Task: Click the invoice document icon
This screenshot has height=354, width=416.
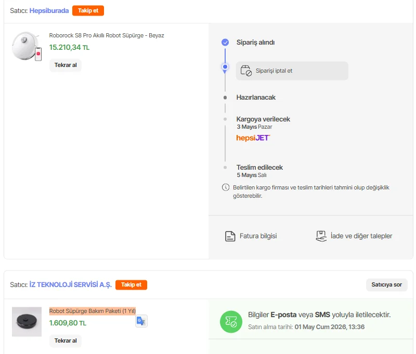Action: (230, 236)
